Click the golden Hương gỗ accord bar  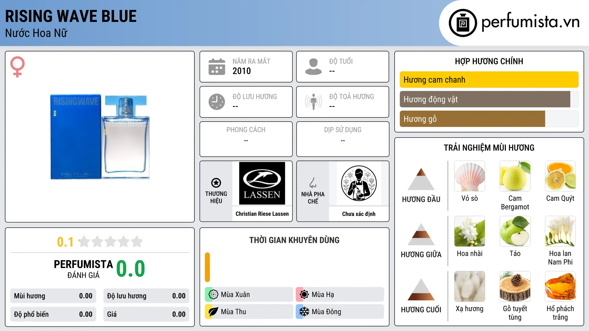click(x=472, y=119)
